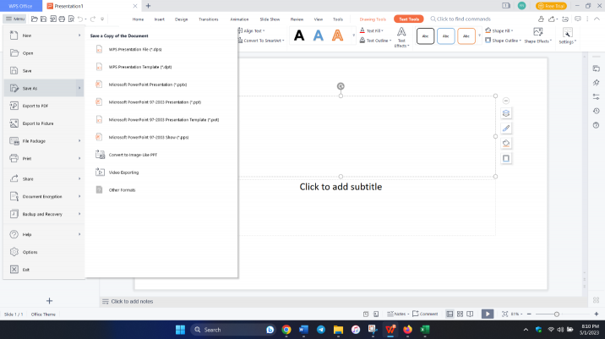This screenshot has height=339, width=605.
Task: Choose Export to PDF menu item
Action: [44, 106]
